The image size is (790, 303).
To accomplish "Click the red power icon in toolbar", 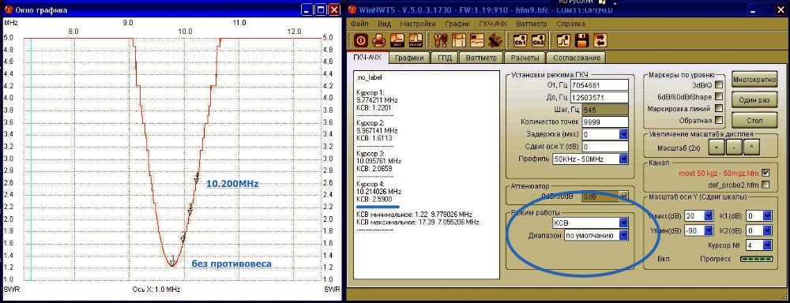I will [x=361, y=40].
